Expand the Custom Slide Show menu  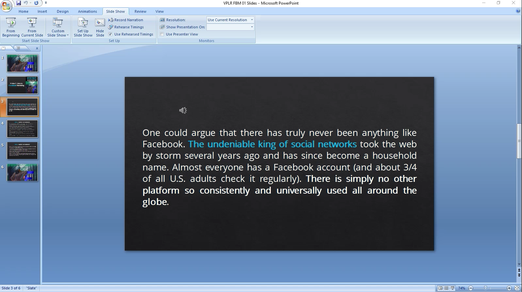(58, 27)
